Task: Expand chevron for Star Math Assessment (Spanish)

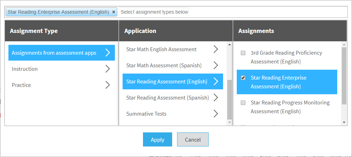Action: 216,66
